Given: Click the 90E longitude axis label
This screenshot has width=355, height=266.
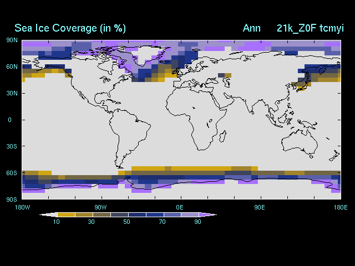Looking at the screenshot, I should [x=260, y=207].
